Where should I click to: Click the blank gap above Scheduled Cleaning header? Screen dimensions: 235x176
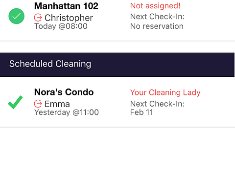[x=117, y=47]
